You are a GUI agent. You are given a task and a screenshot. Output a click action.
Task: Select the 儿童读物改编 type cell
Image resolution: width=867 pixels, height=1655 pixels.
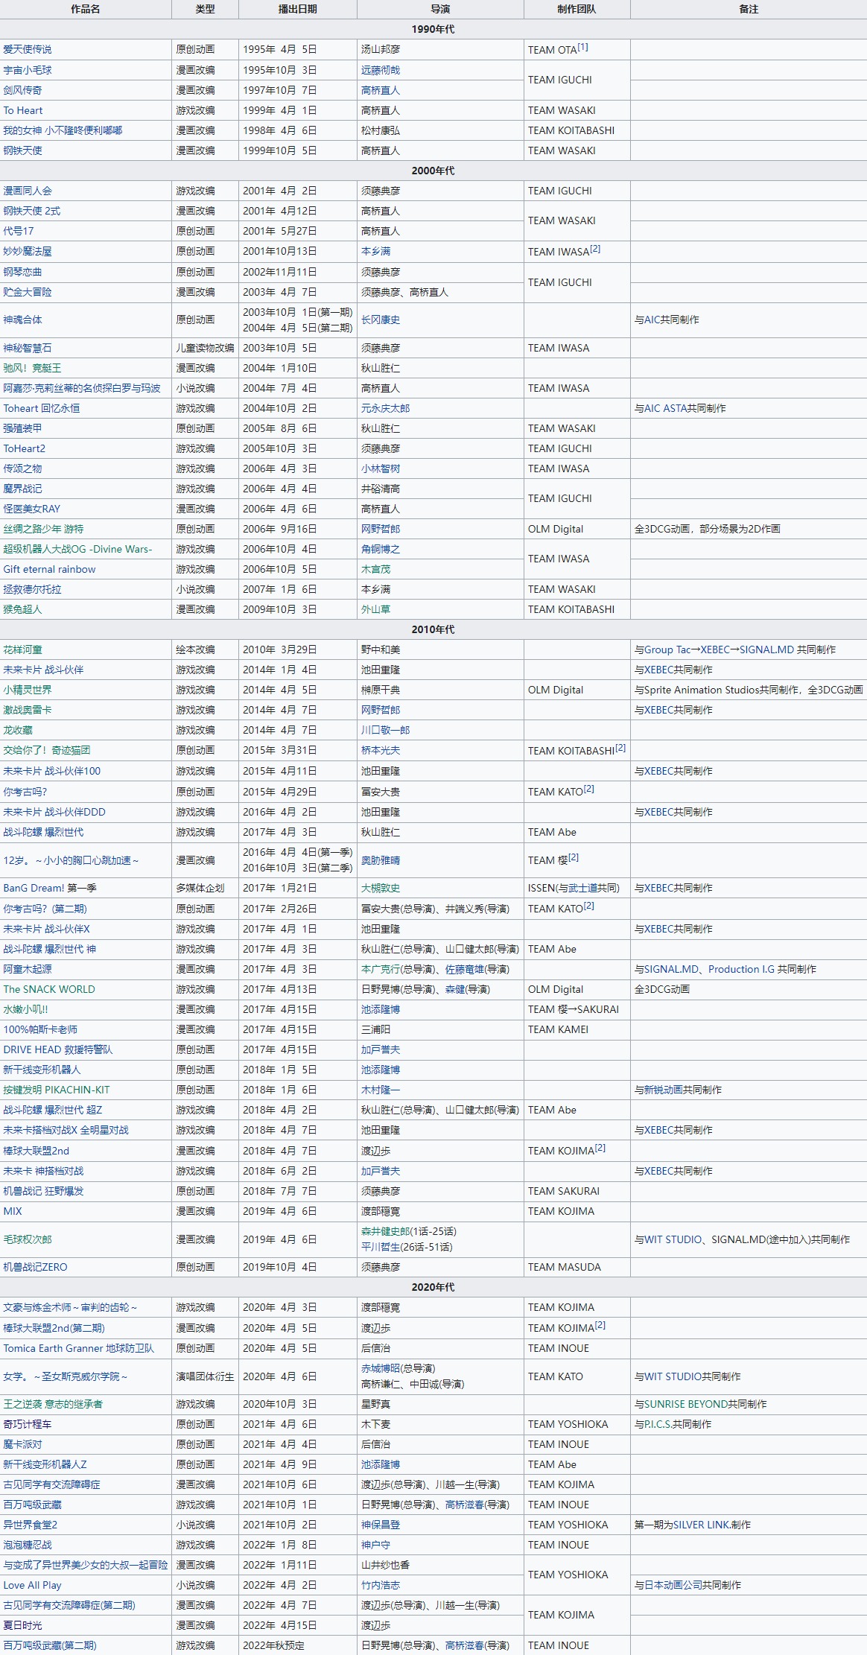tap(205, 348)
